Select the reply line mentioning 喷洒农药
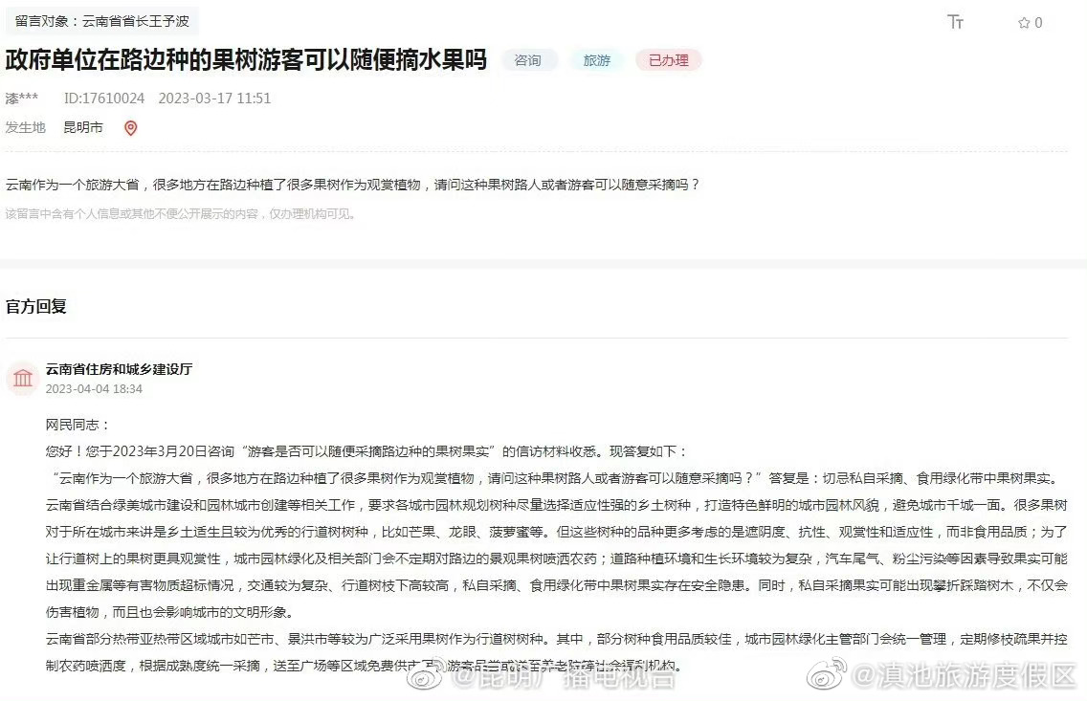 coord(557,559)
